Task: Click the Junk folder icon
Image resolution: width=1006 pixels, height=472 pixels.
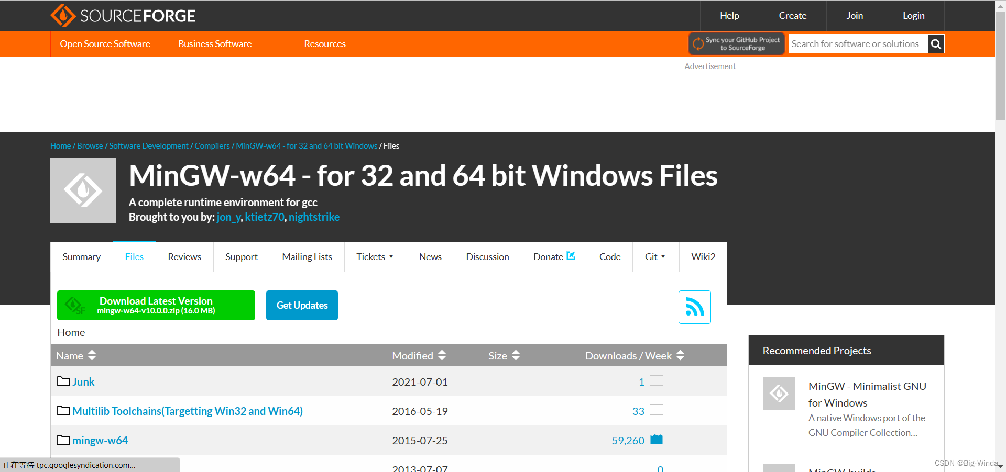Action: pos(63,381)
